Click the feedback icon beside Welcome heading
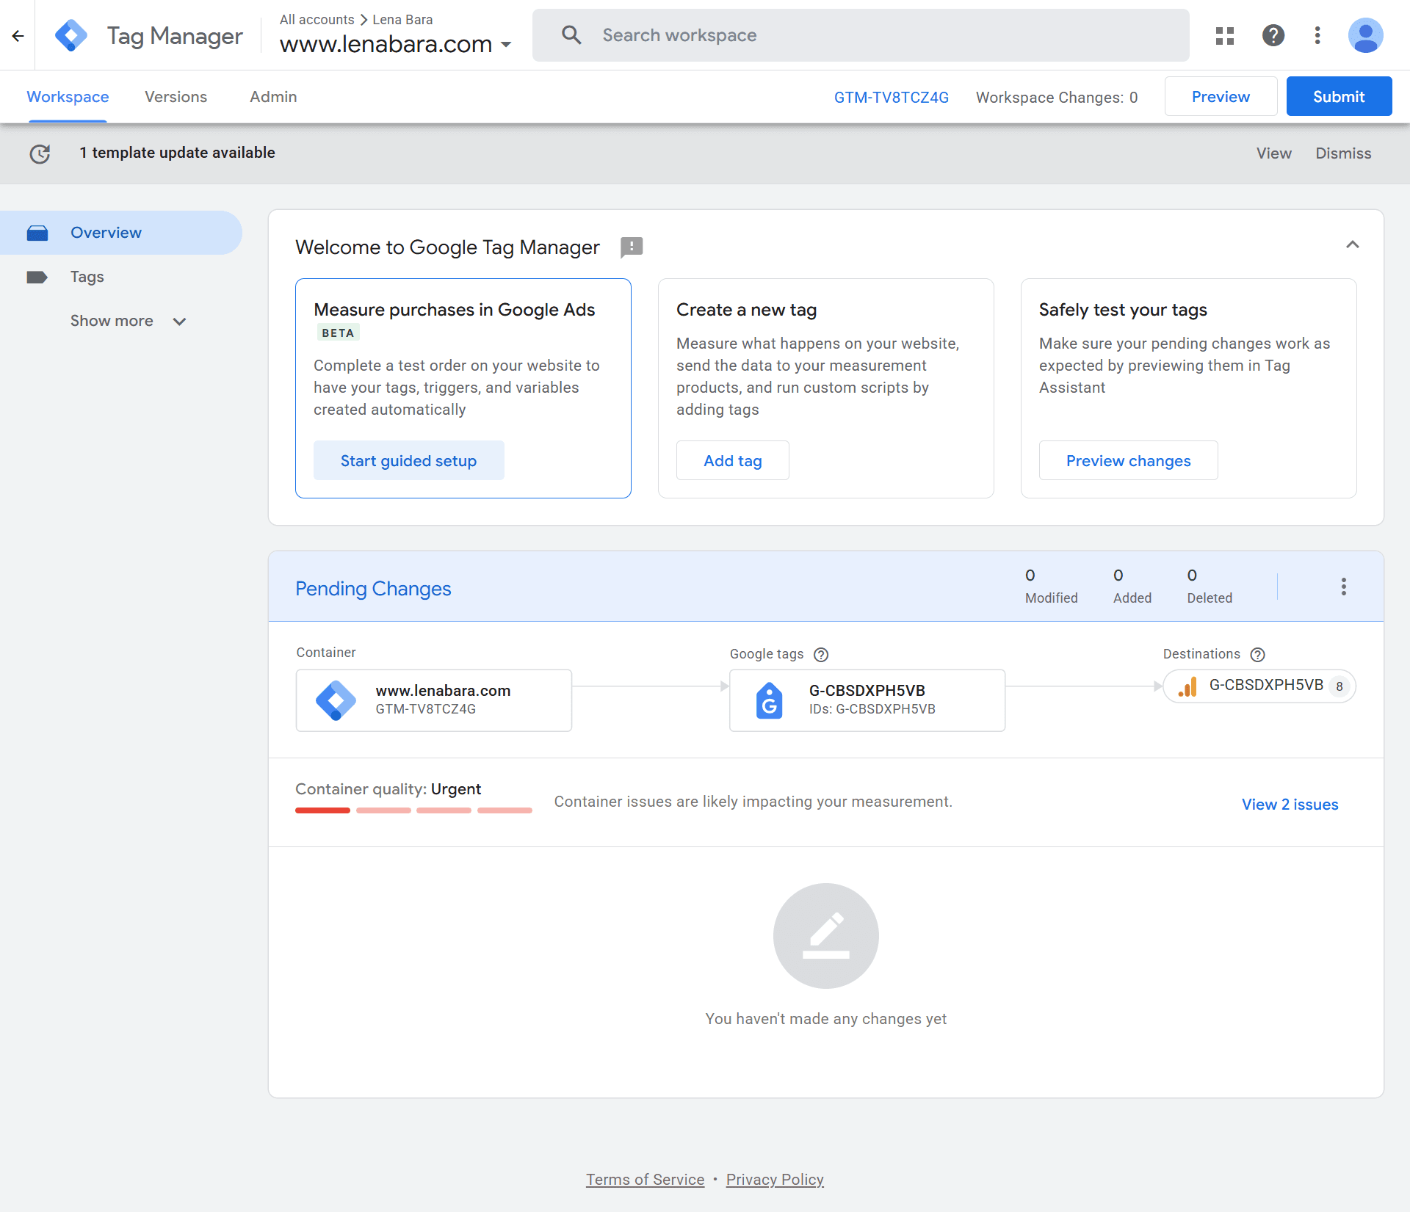The width and height of the screenshot is (1410, 1212). [632, 247]
